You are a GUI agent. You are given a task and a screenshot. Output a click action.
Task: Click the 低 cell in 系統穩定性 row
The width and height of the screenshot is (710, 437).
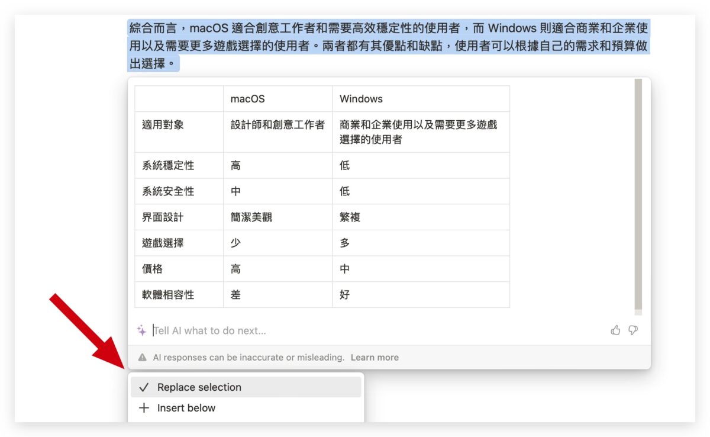421,166
